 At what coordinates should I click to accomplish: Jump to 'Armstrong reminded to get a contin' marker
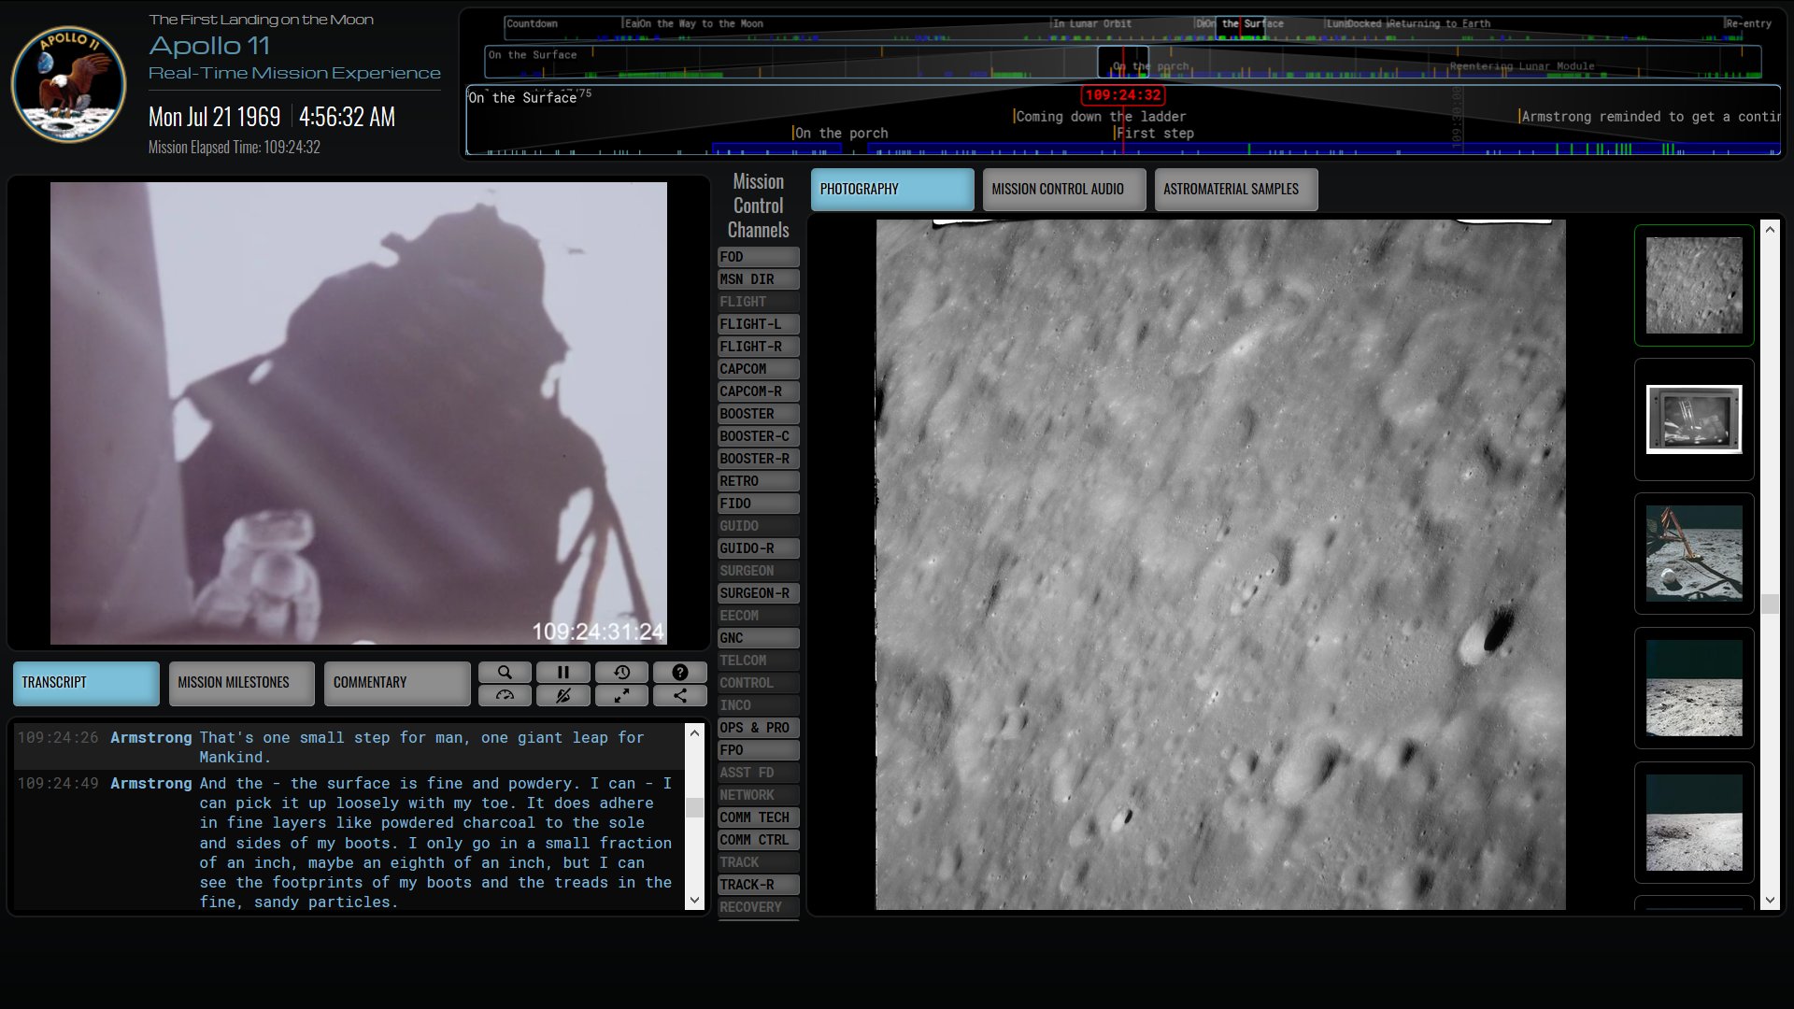1650,117
